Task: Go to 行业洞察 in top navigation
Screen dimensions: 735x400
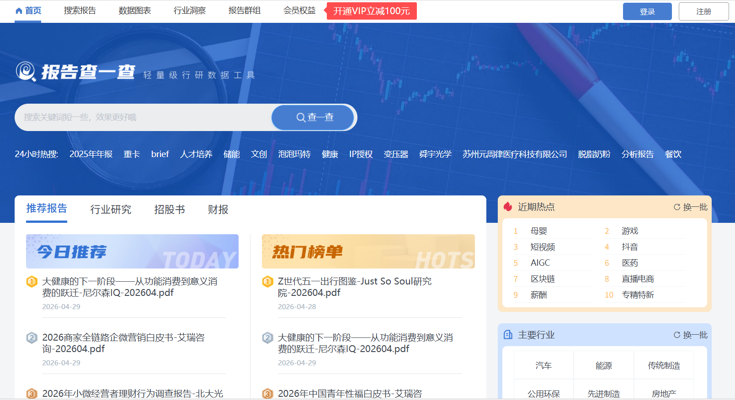Action: tap(190, 11)
